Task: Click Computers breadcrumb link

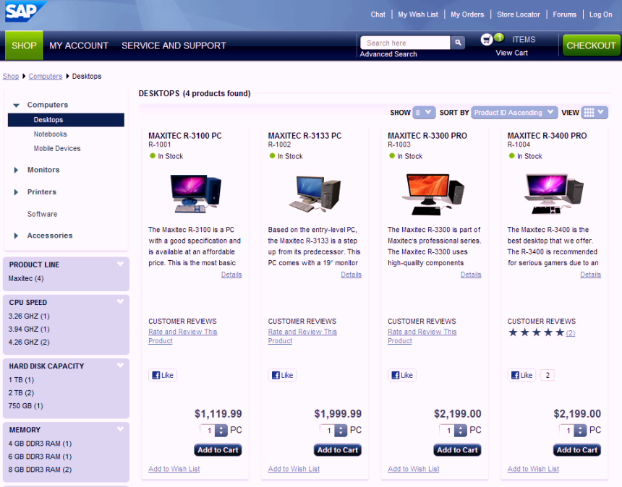Action: tap(46, 76)
